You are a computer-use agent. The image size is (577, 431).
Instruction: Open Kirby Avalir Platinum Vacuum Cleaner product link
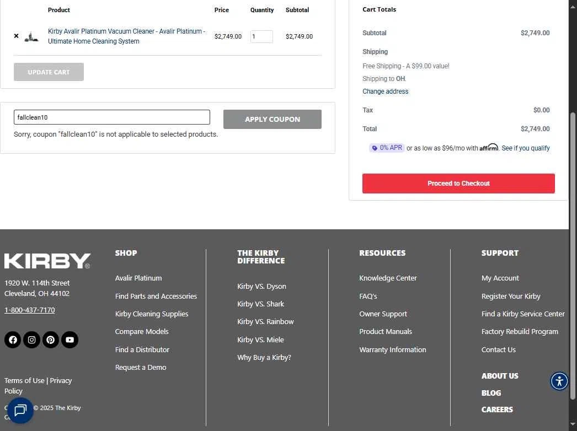(126, 36)
